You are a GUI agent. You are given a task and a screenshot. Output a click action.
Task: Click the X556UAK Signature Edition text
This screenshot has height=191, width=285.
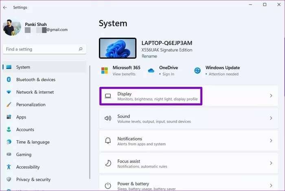pyautogui.click(x=167, y=50)
